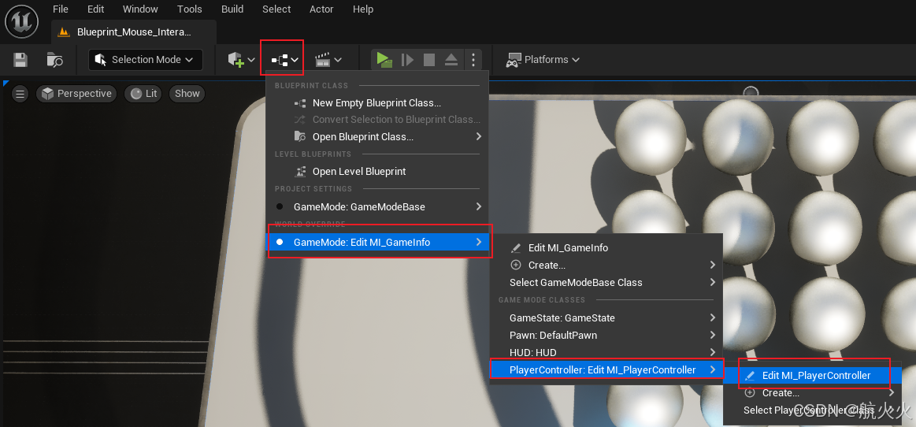
Task: Save the current level with the floppy icon
Action: click(x=20, y=60)
